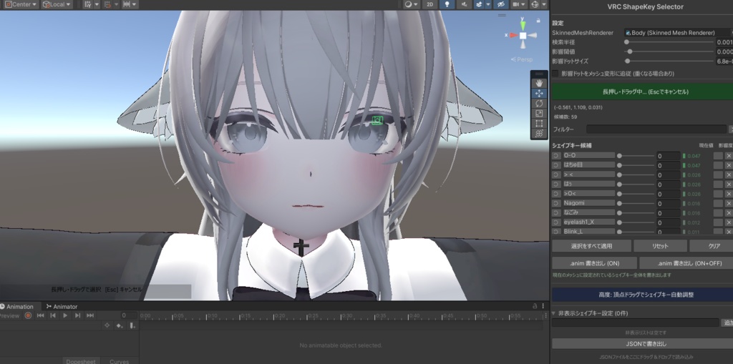Screen dimensions: 733x364
Task: Play the animation clip
Action: 65,316
